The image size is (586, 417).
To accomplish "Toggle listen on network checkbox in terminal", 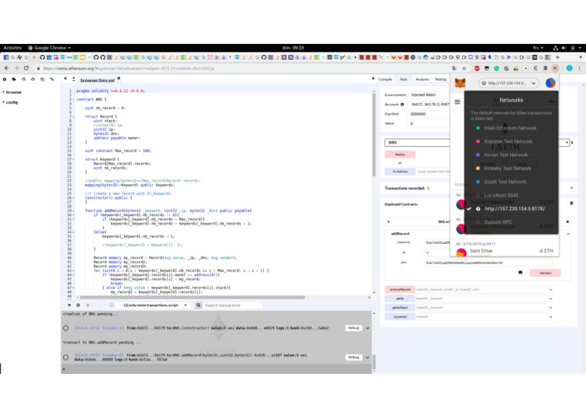I will [x=111, y=306].
